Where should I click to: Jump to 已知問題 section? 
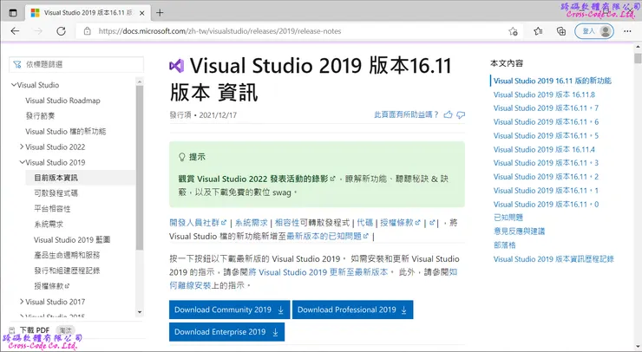coord(508,218)
